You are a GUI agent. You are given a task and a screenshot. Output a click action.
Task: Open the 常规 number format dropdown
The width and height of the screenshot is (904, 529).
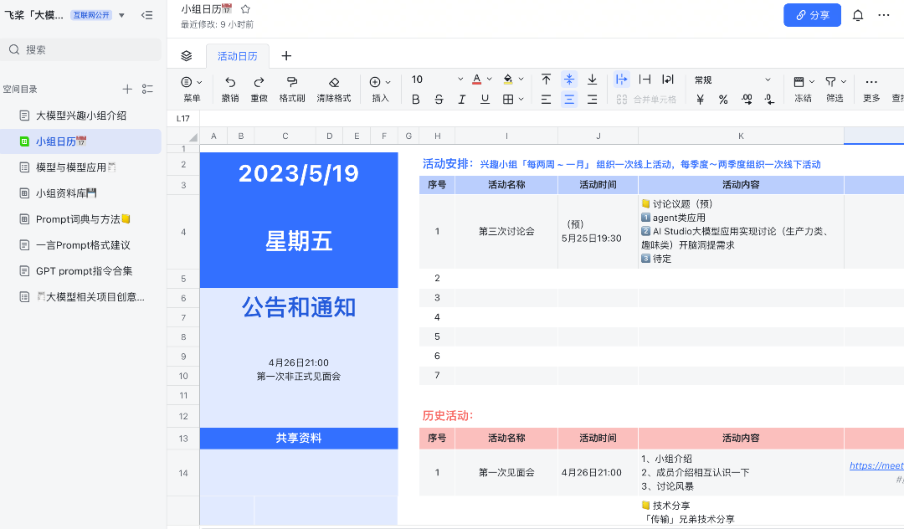point(732,80)
